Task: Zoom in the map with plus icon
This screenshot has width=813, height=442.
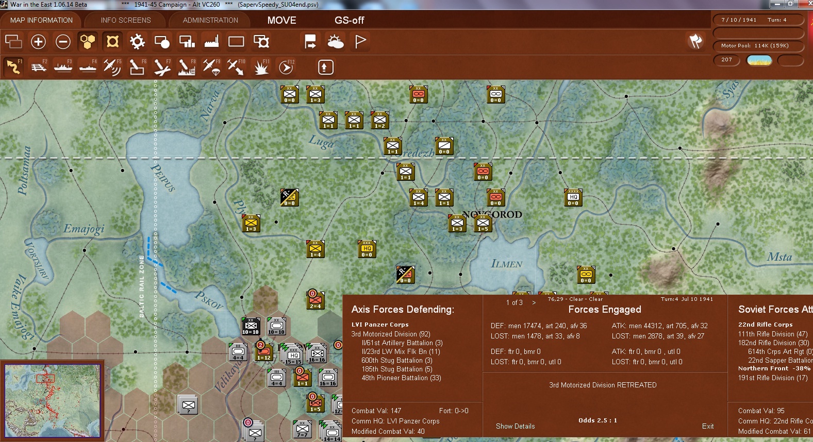Action: coord(38,41)
